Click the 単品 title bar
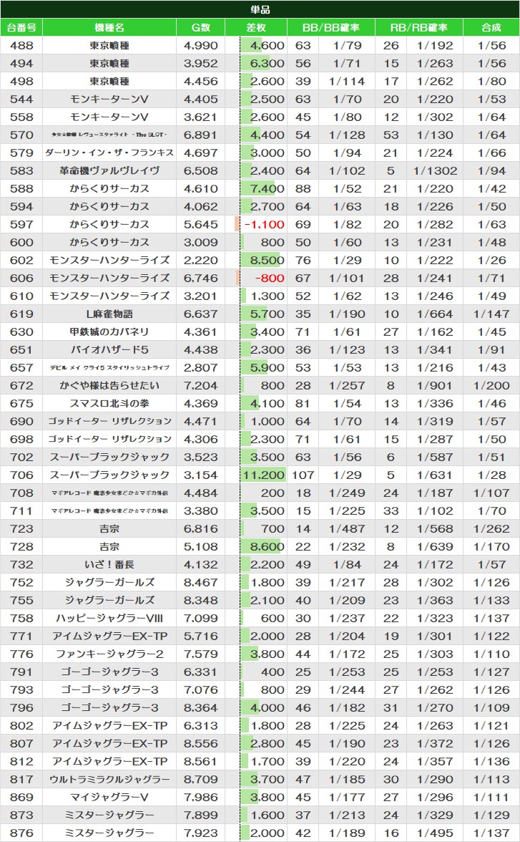 coord(260,9)
